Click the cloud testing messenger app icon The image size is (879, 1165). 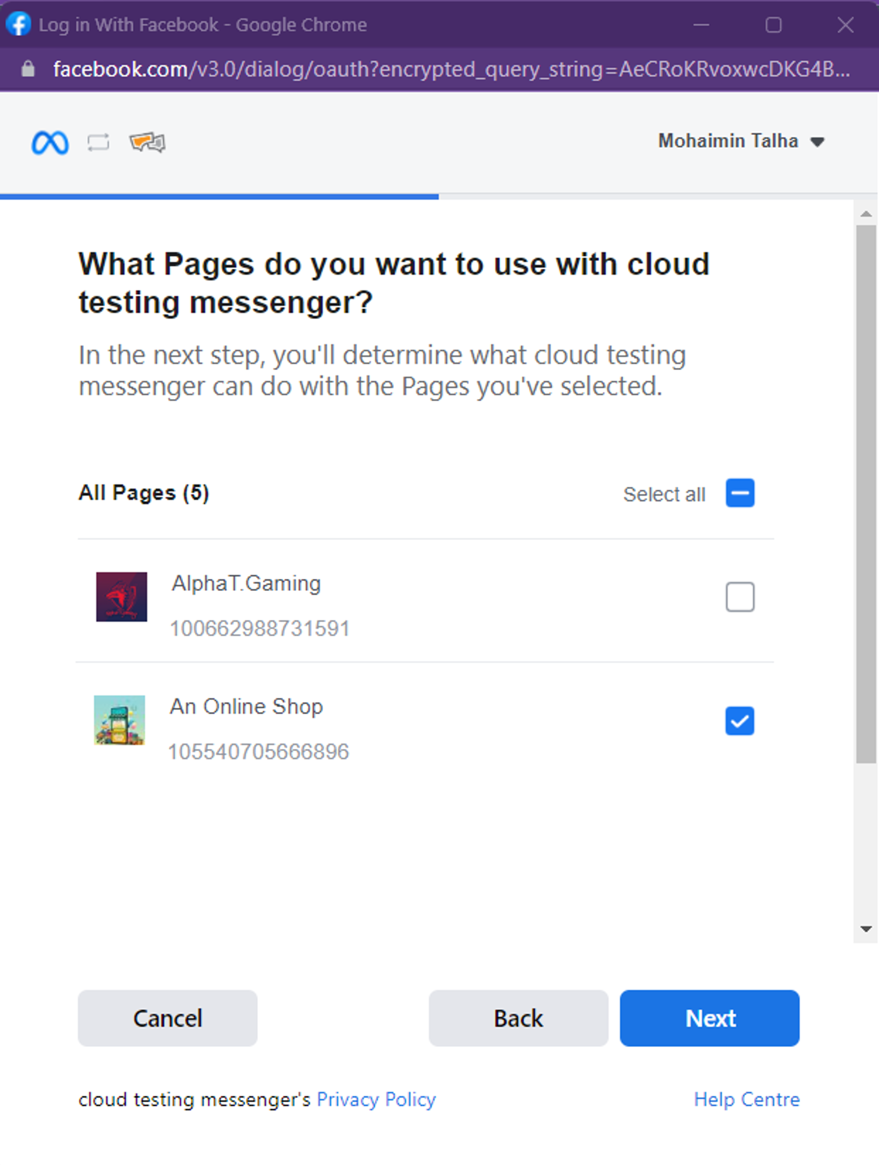(x=147, y=142)
